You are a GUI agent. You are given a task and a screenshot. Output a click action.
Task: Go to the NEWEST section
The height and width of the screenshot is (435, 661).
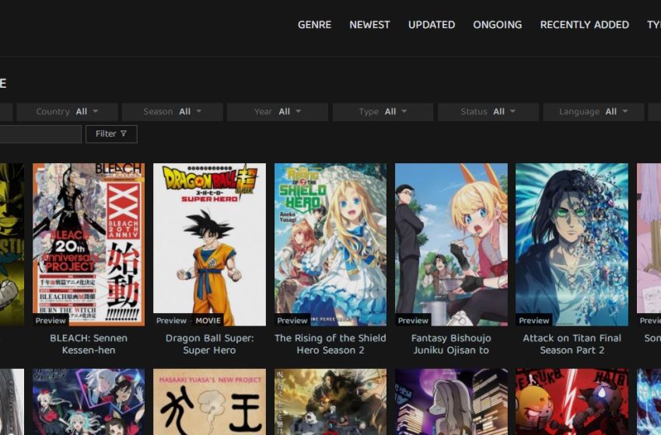point(369,25)
